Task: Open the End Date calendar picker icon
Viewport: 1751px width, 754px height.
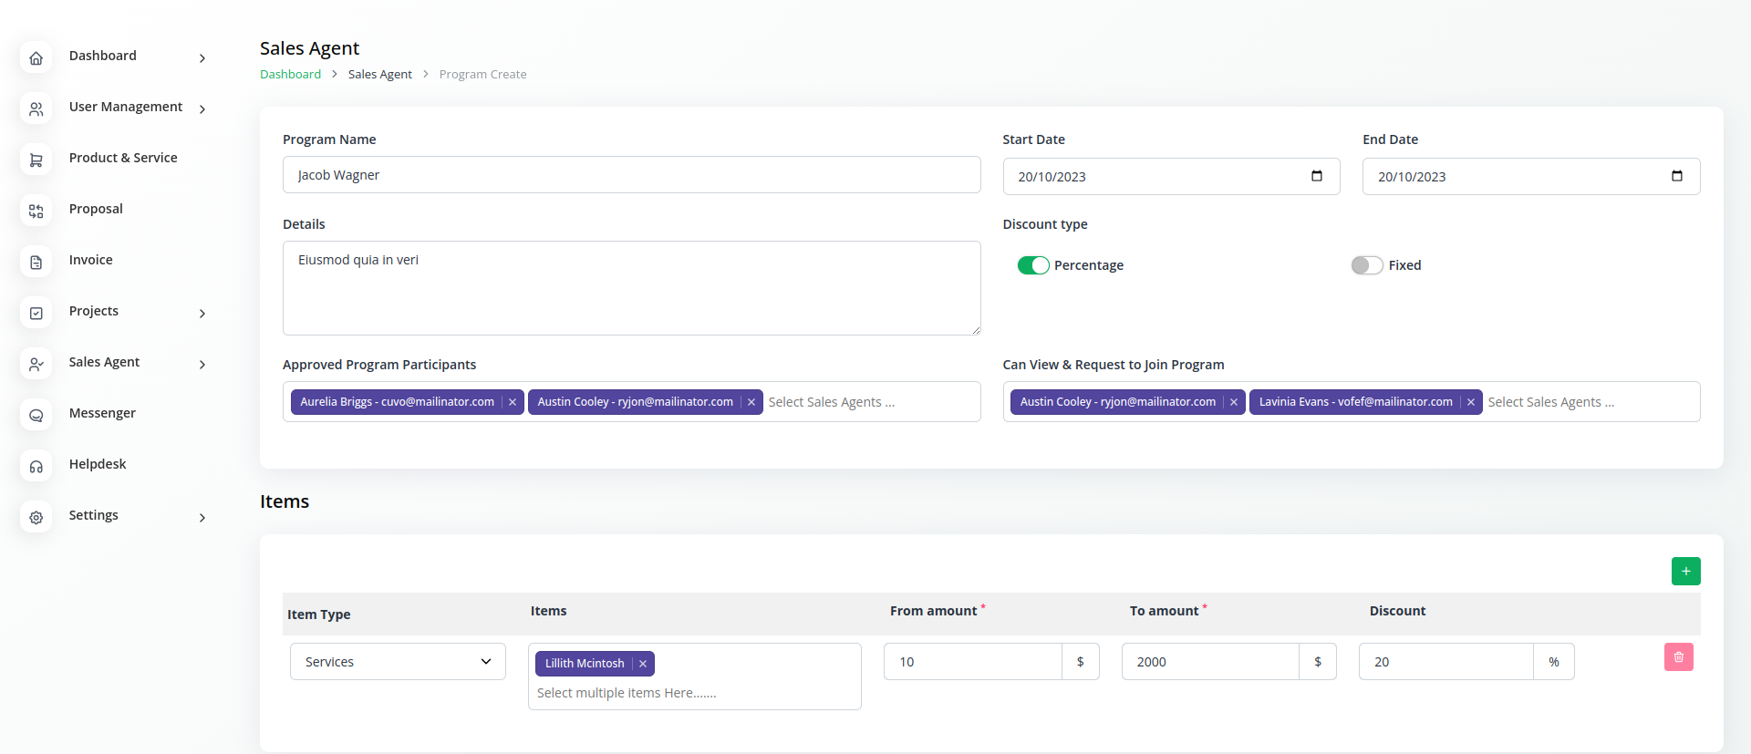Action: tap(1676, 176)
